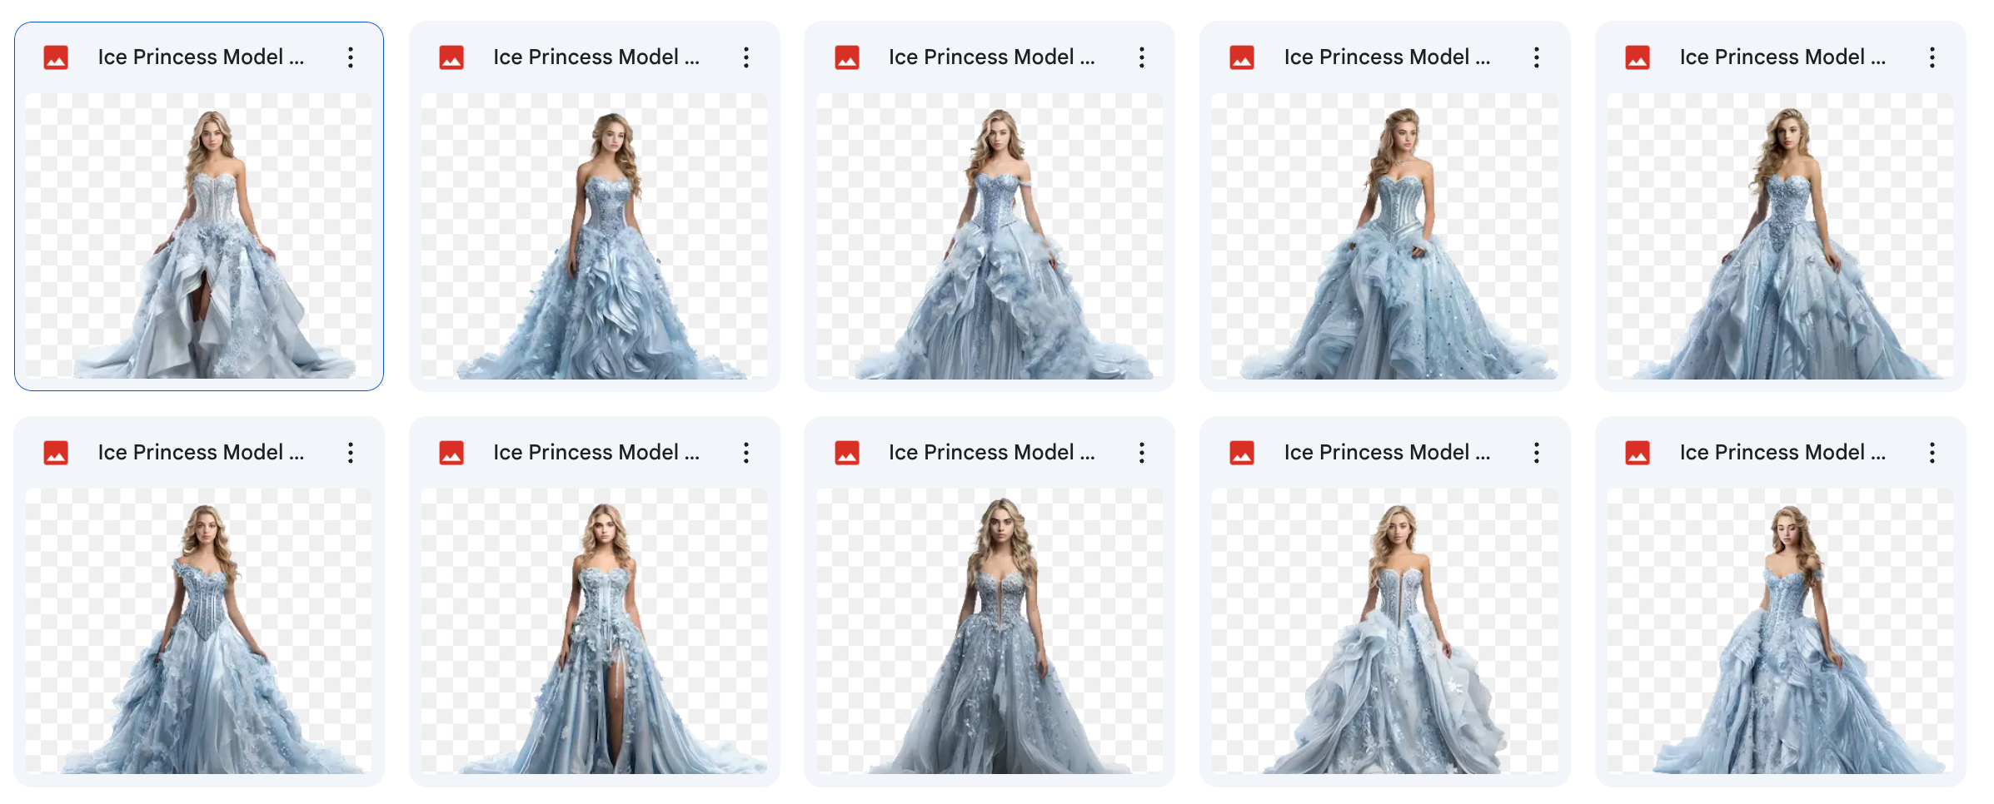This screenshot has width=1994, height=804.
Task: Click the image icon, middle card of bottom row
Action: 847,452
